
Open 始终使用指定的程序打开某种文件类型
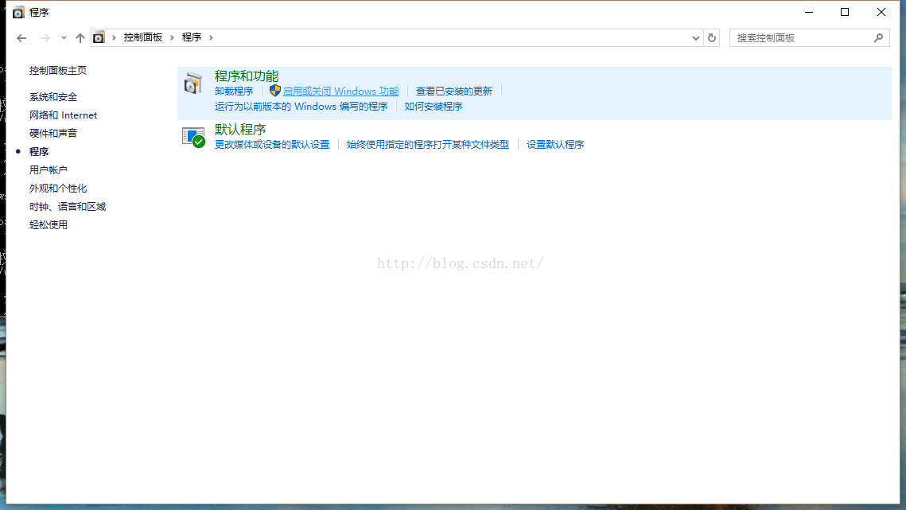[x=428, y=145]
